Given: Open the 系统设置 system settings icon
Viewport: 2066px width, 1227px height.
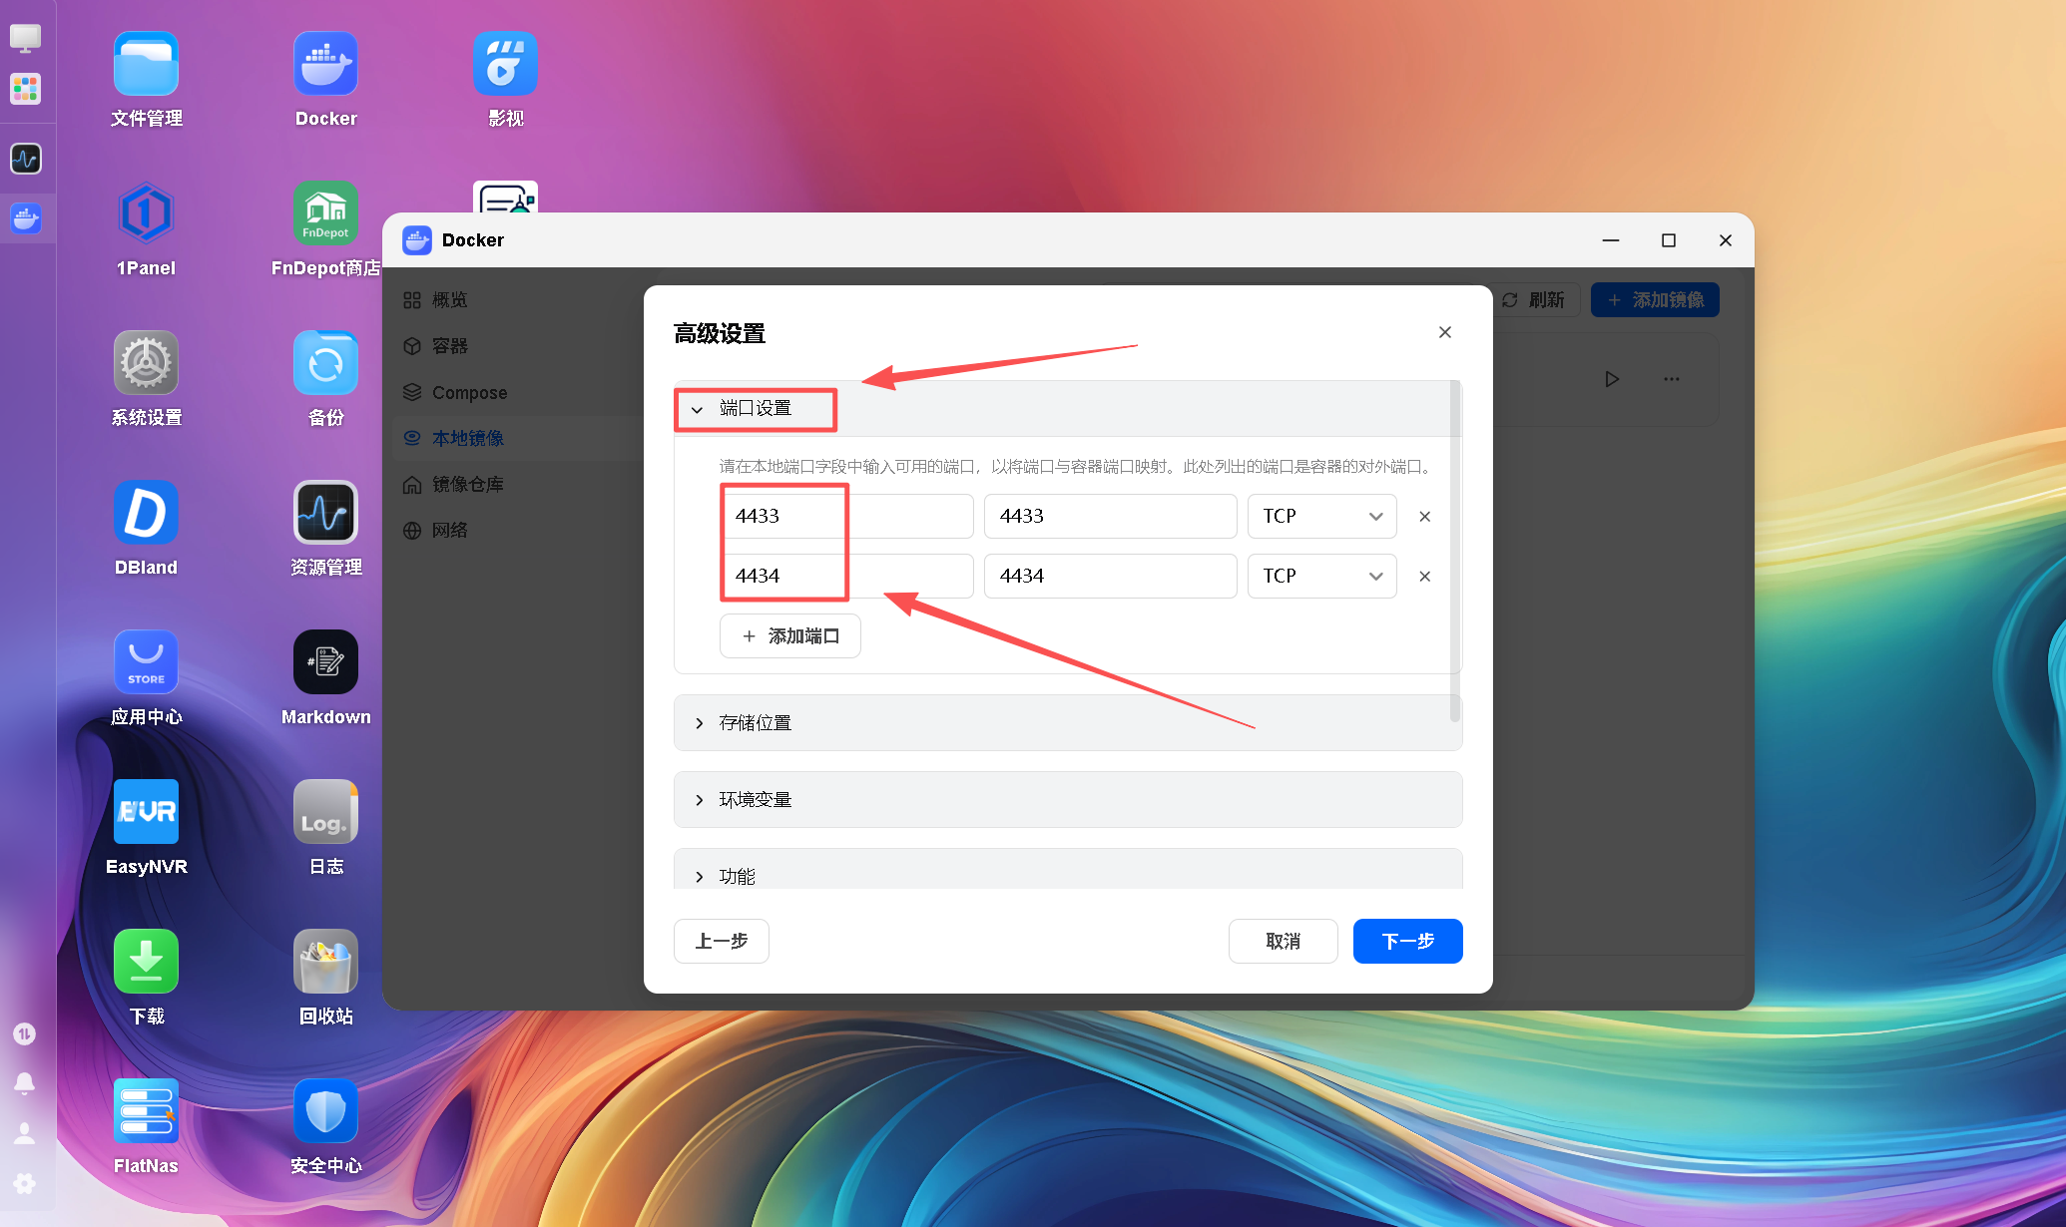Looking at the screenshot, I should (x=146, y=363).
